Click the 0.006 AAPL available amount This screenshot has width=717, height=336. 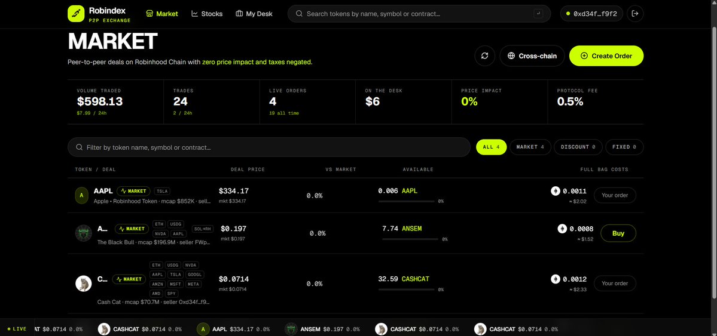(x=398, y=190)
